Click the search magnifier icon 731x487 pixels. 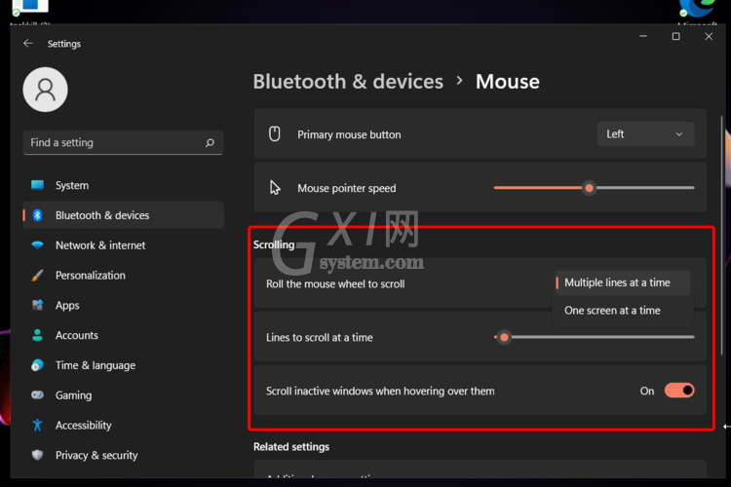[x=210, y=142]
